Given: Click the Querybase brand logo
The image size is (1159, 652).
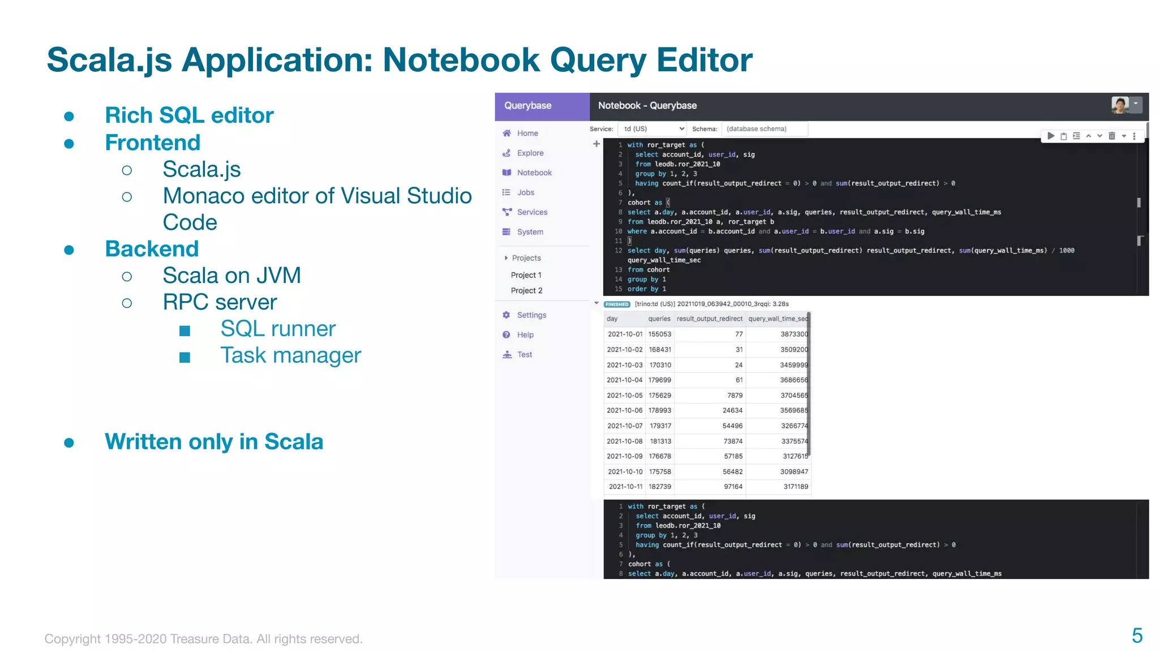Looking at the screenshot, I should (528, 106).
